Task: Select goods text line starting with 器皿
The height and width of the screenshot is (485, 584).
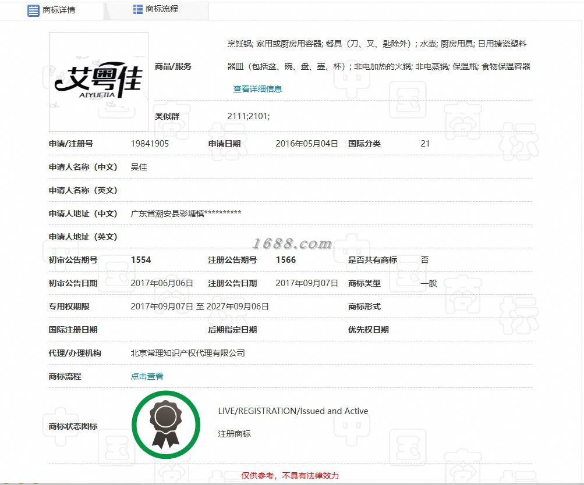Action: tap(379, 66)
